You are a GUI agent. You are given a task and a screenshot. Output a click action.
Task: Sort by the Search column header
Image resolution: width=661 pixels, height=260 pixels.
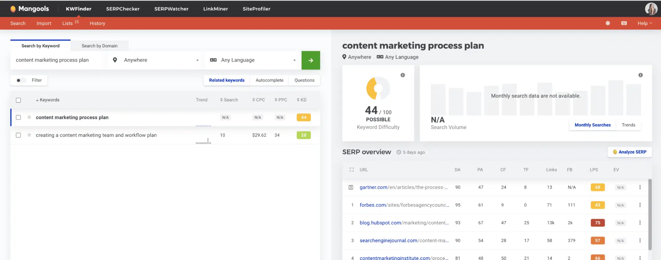point(229,100)
